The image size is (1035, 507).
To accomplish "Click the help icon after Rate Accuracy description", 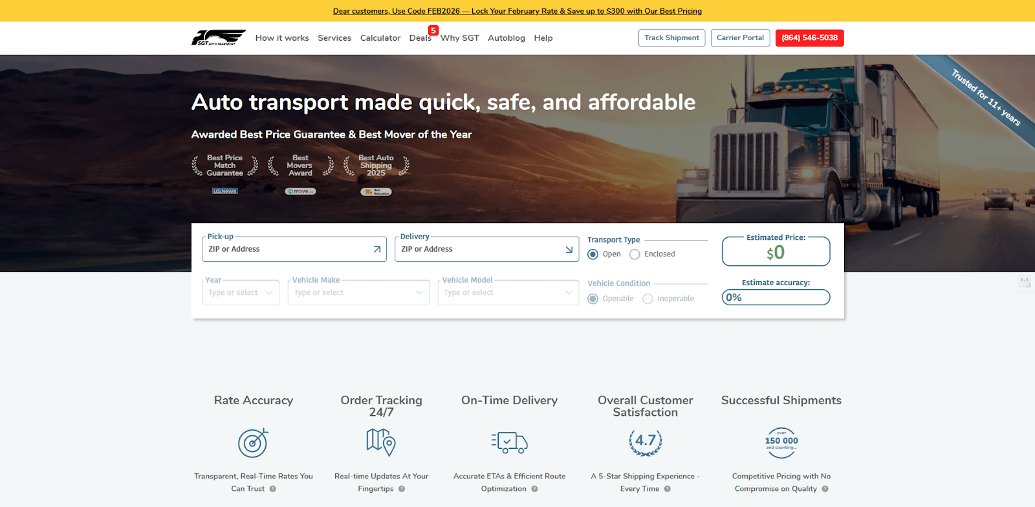I will (273, 489).
